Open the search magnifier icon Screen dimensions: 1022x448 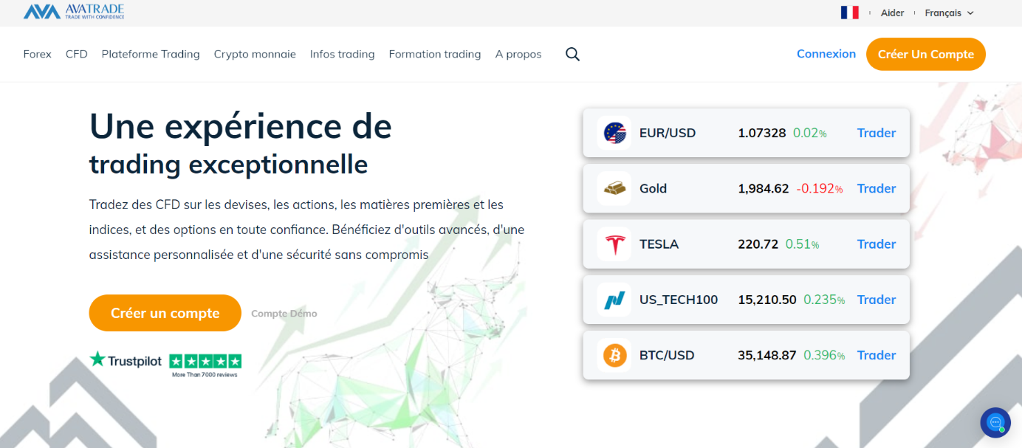572,53
